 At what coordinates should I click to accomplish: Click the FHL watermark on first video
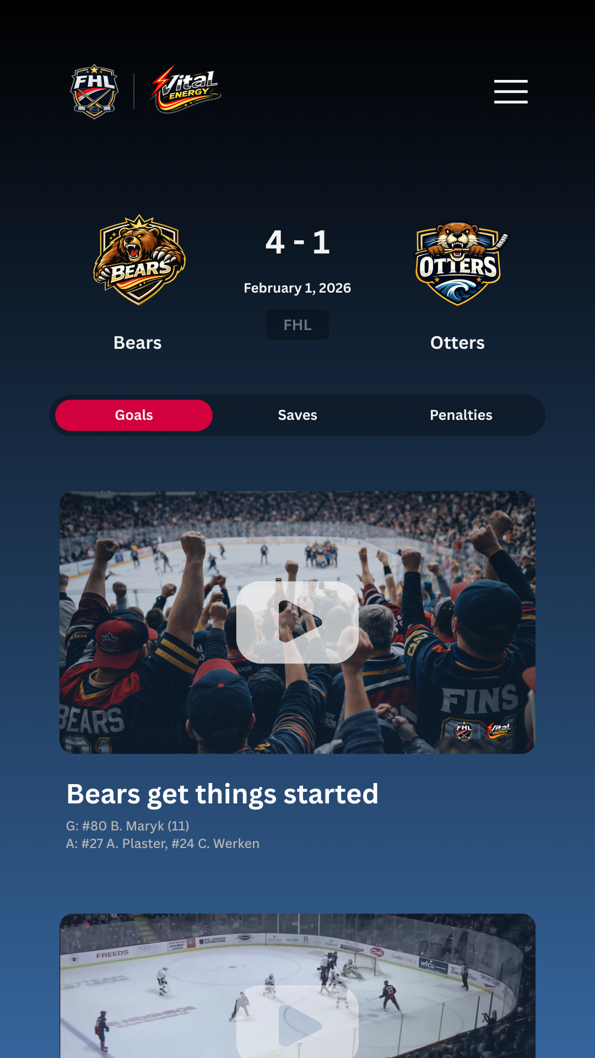coord(464,731)
